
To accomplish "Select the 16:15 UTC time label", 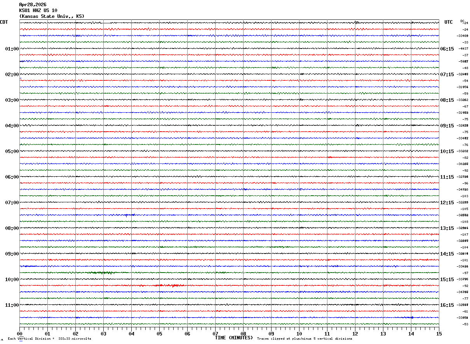I will 447,305.
